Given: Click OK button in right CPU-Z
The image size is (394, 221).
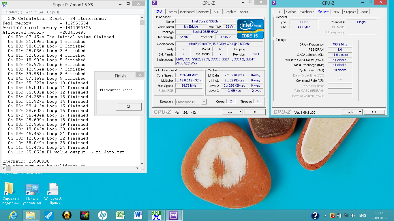Looking at the screenshot, I should [x=374, y=112].
